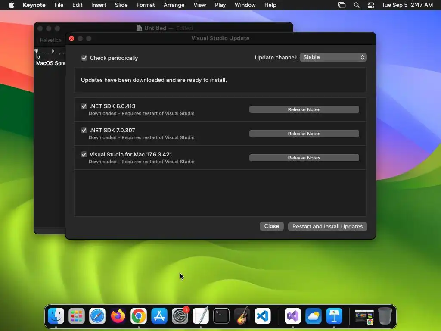Click the Stage Manager menu bar icon
This screenshot has height=331, width=441.
click(x=342, y=5)
